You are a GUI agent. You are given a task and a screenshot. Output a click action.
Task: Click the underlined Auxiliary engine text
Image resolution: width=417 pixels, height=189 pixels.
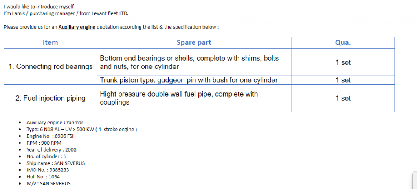coord(77,27)
